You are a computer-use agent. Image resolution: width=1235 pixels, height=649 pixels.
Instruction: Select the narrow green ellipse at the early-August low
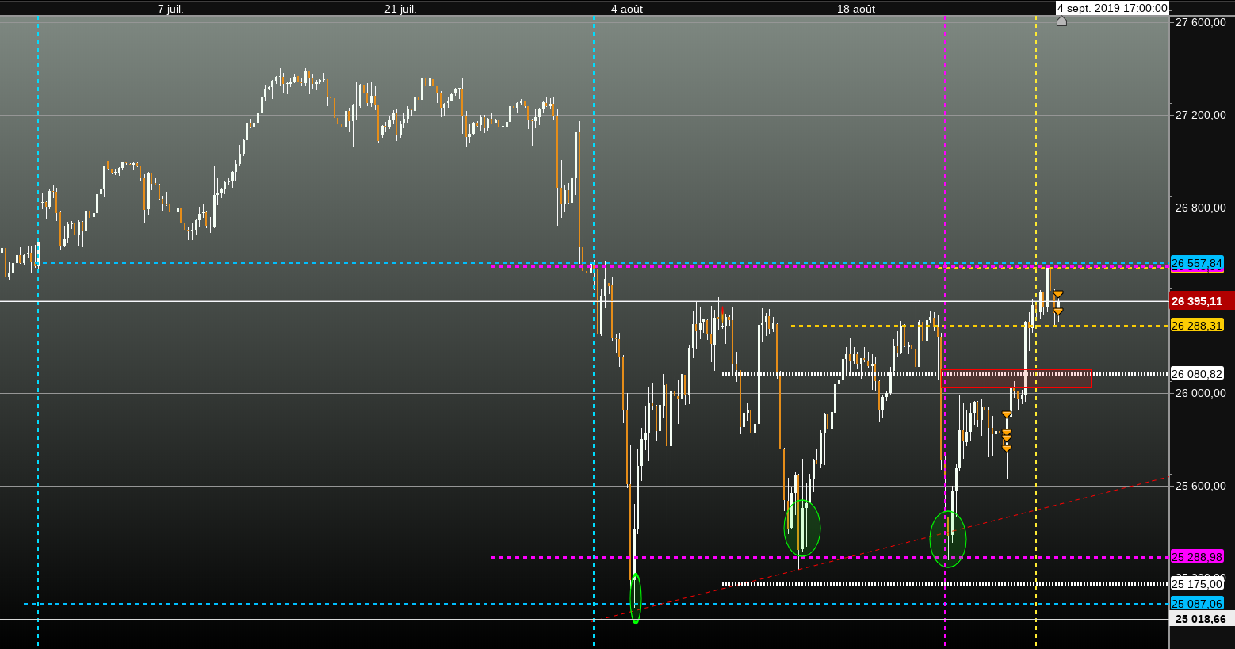pos(636,598)
